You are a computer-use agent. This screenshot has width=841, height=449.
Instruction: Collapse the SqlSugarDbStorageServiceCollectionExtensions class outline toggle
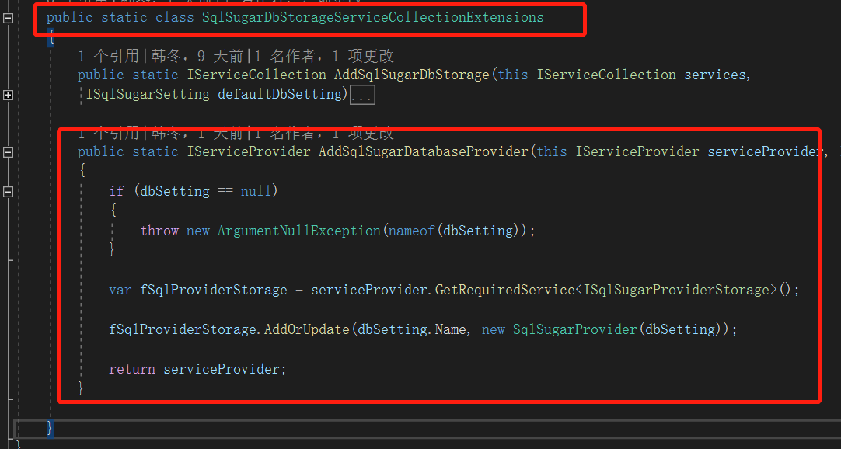(x=8, y=18)
